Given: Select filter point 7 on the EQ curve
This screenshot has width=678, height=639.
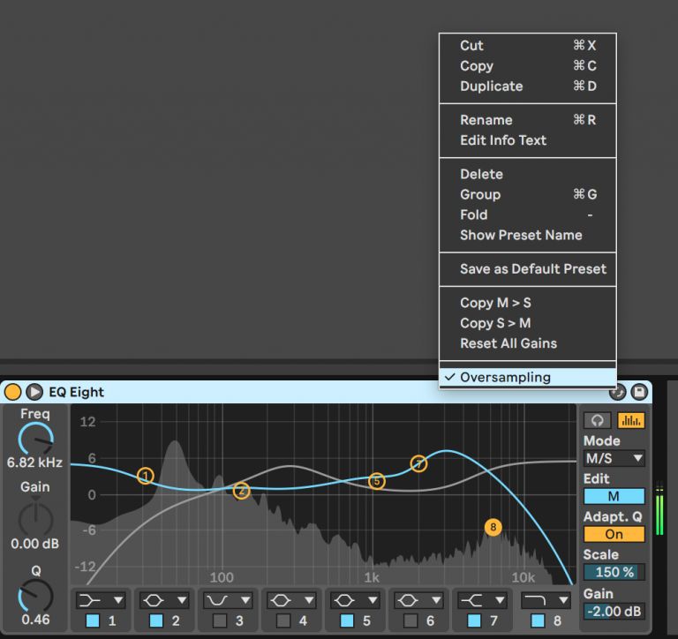Looking at the screenshot, I should click(418, 464).
